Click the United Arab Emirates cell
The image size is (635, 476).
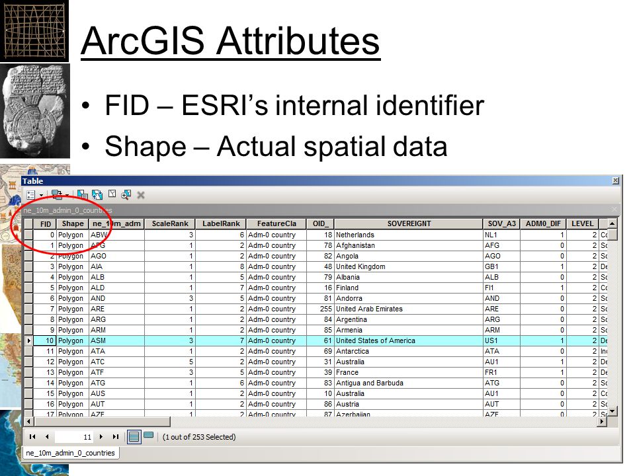pos(408,309)
